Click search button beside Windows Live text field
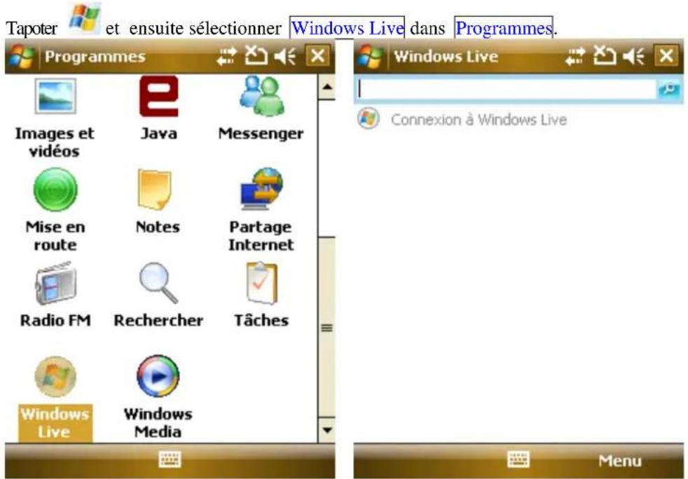This screenshot has height=479, width=688. coord(669,90)
